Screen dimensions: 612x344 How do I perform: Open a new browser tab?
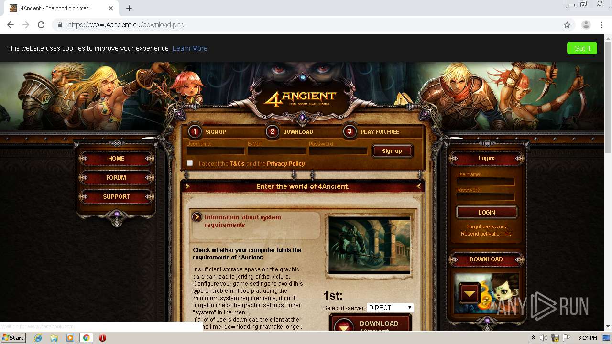click(x=129, y=8)
